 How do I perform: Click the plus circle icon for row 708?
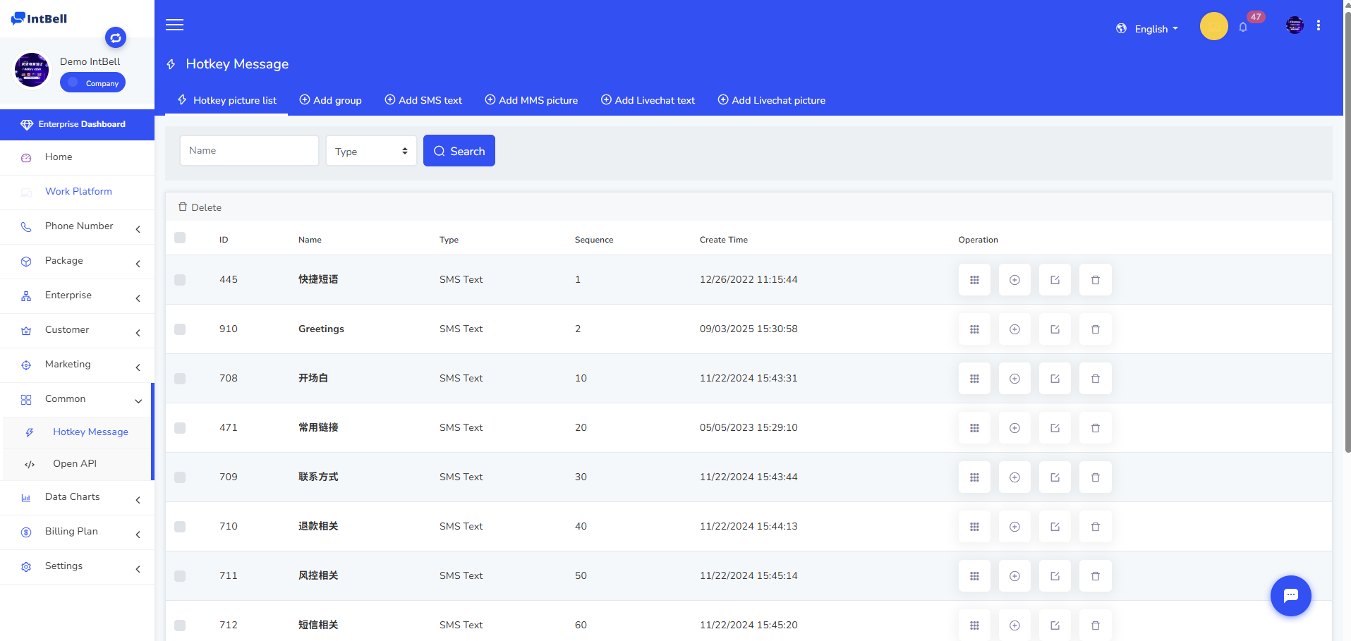(x=1014, y=379)
